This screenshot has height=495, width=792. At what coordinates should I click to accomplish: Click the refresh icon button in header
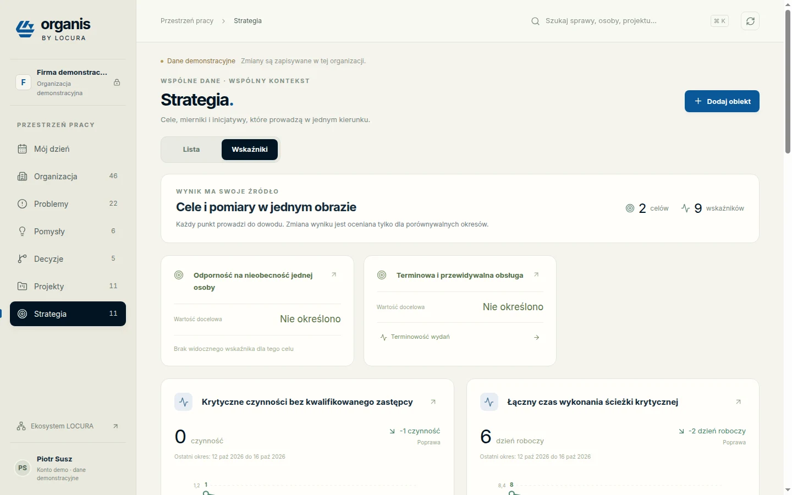(x=750, y=21)
